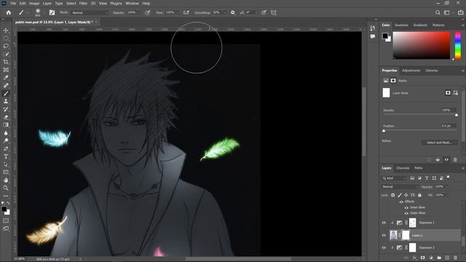
Task: Open the Smoothing dropdown arrow
Action: point(225,13)
